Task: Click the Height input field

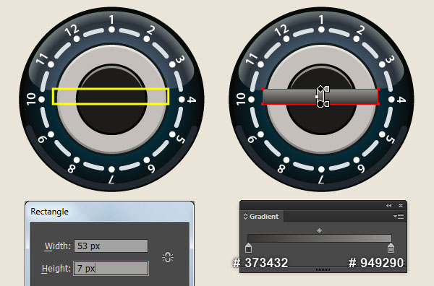Action: point(111,269)
